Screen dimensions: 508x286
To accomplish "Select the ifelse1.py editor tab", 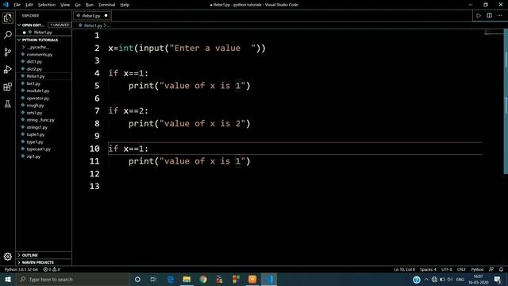I will point(92,16).
